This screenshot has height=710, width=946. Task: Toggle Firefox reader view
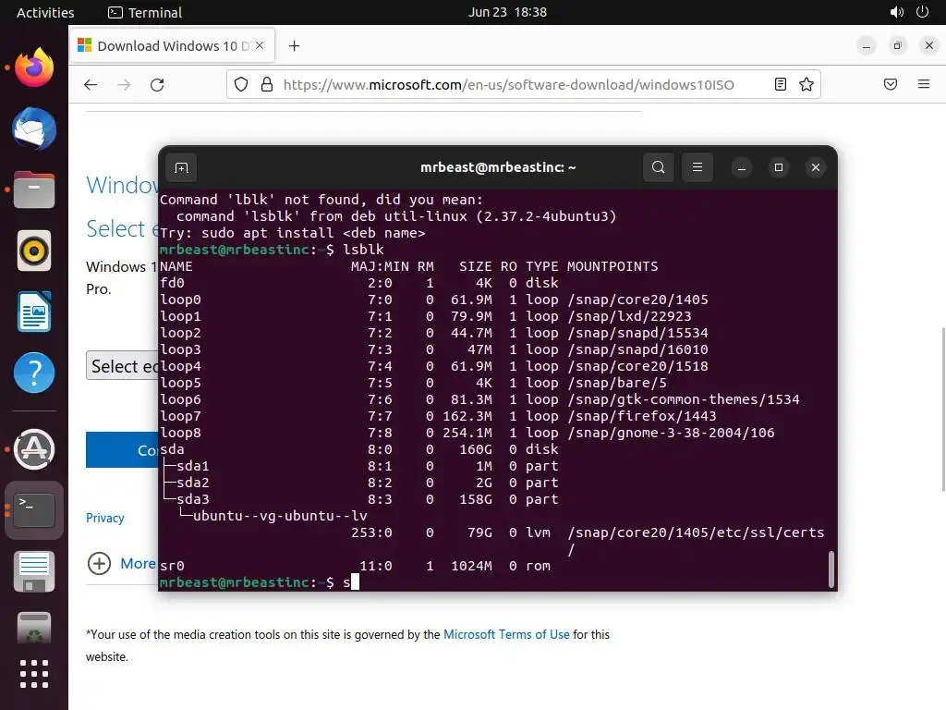780,84
